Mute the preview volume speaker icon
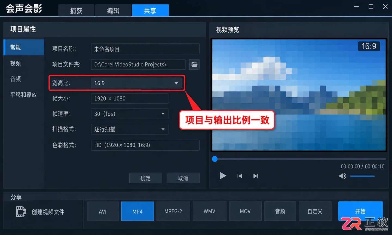The height and width of the screenshot is (235, 392). [x=343, y=176]
